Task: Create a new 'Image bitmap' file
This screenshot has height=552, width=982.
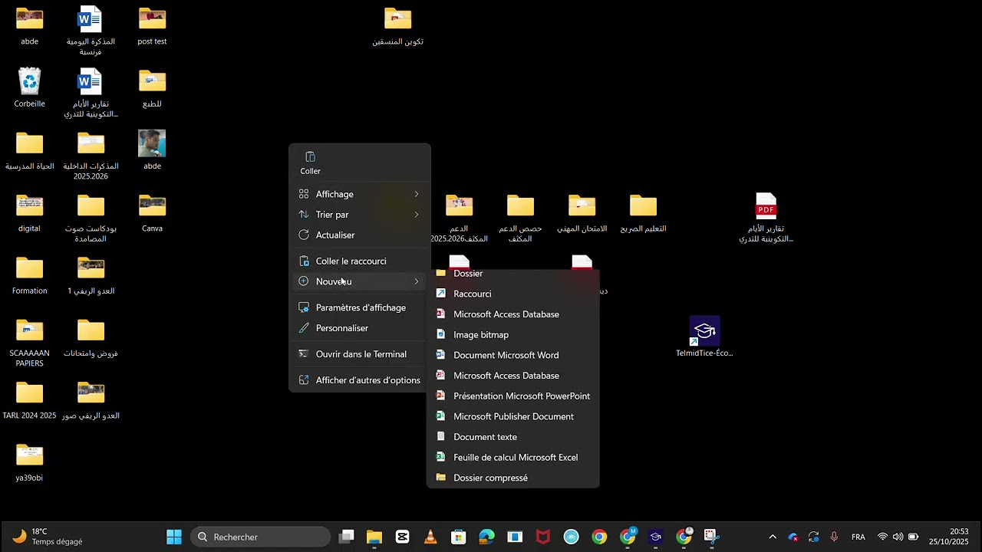Action: click(512, 335)
